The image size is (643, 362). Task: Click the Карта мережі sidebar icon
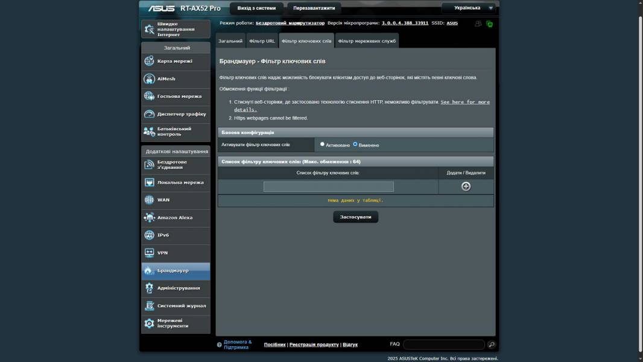[x=149, y=61]
